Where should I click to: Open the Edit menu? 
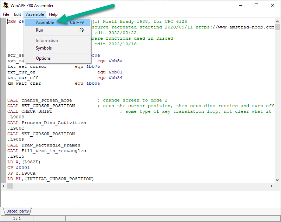point(17,14)
